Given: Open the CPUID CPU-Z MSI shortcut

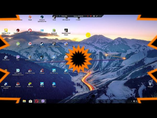Looking at the screenshot, I should [x=30, y=71].
